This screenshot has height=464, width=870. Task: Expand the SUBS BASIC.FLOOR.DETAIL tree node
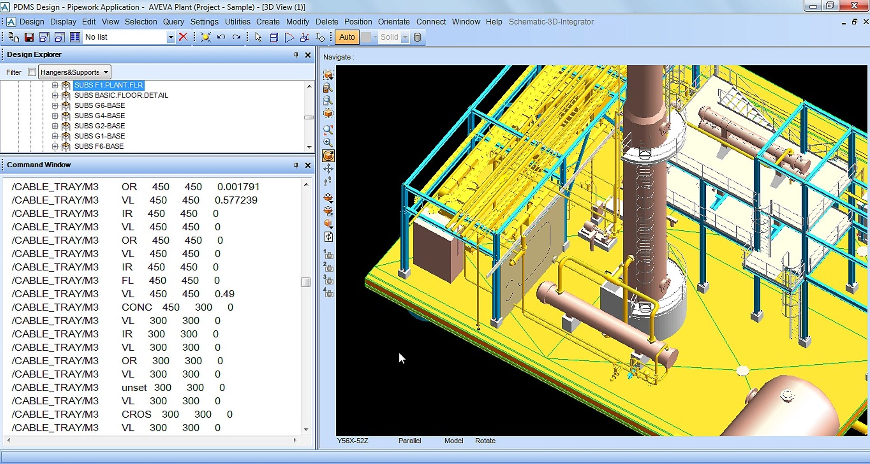click(x=55, y=95)
